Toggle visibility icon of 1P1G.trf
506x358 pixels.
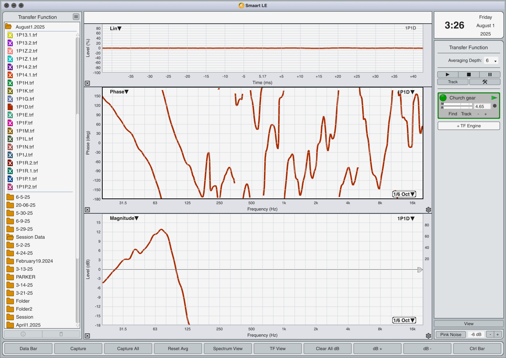tap(10, 99)
